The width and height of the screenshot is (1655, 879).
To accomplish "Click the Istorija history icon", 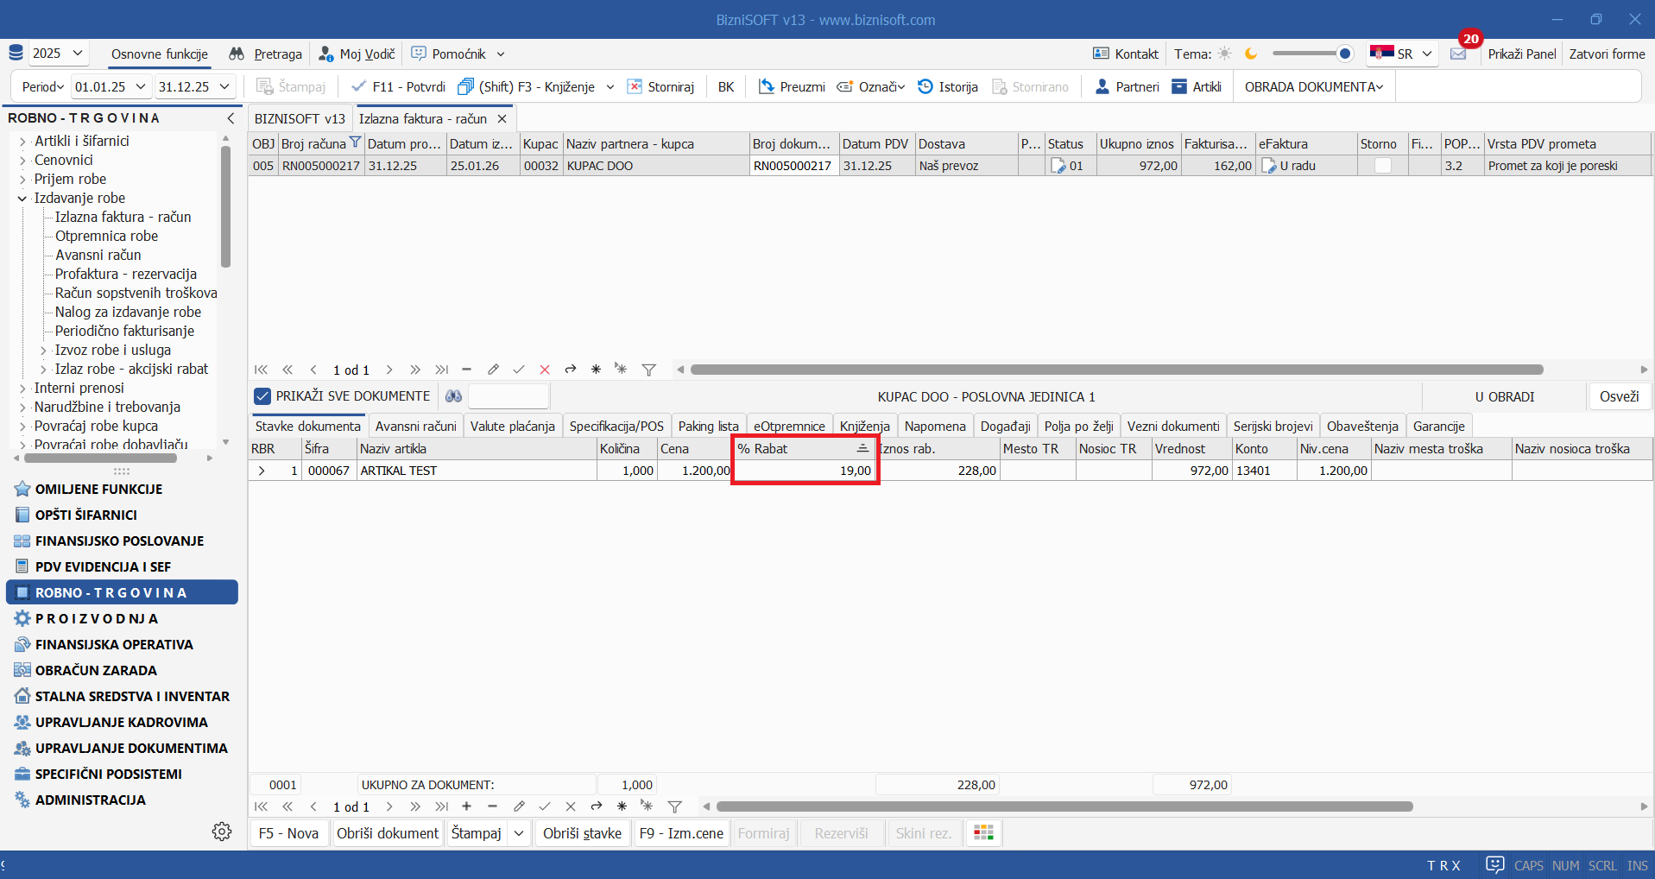I will coord(925,87).
